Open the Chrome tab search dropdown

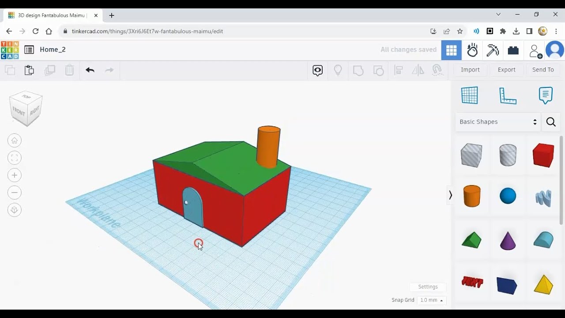(498, 15)
